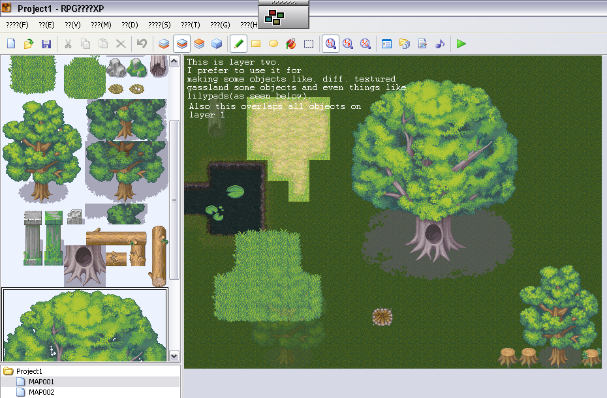Switch to layer one editing mode
The image size is (607, 398).
pyautogui.click(x=164, y=44)
